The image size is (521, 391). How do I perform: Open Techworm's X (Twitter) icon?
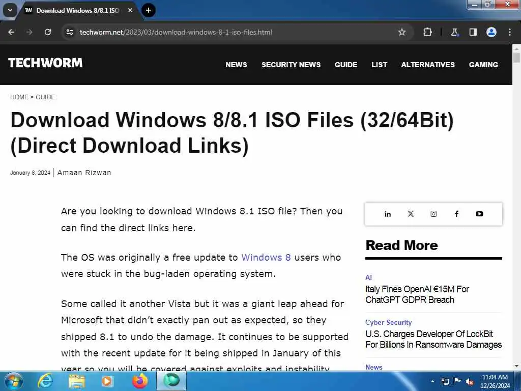[x=411, y=214]
